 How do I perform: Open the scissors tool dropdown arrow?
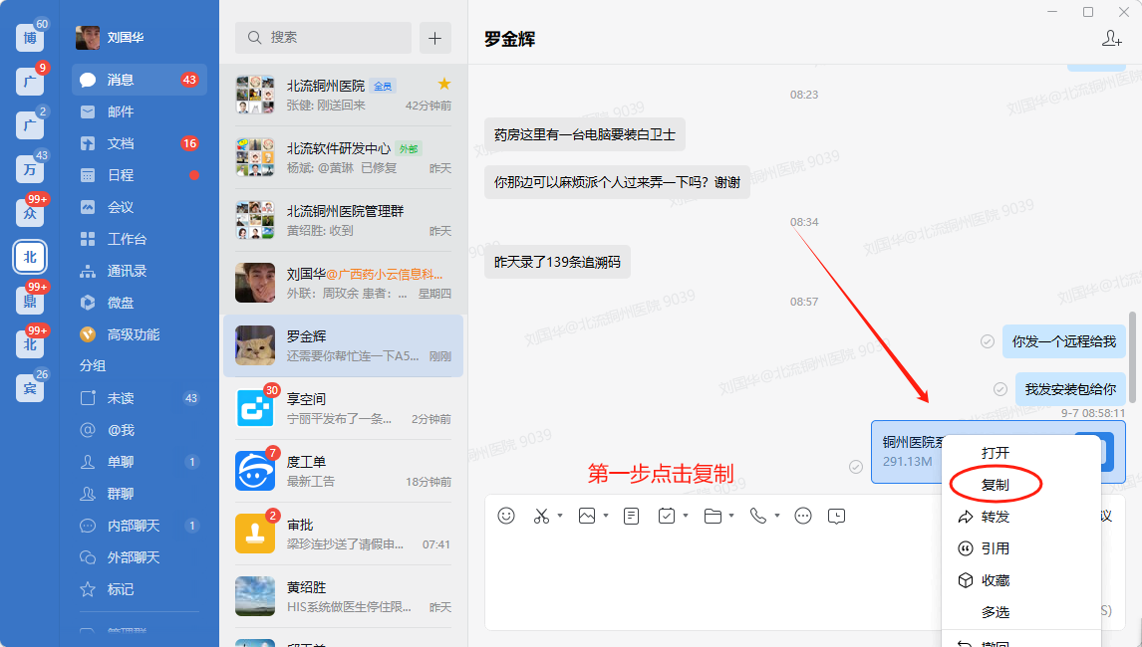(560, 516)
